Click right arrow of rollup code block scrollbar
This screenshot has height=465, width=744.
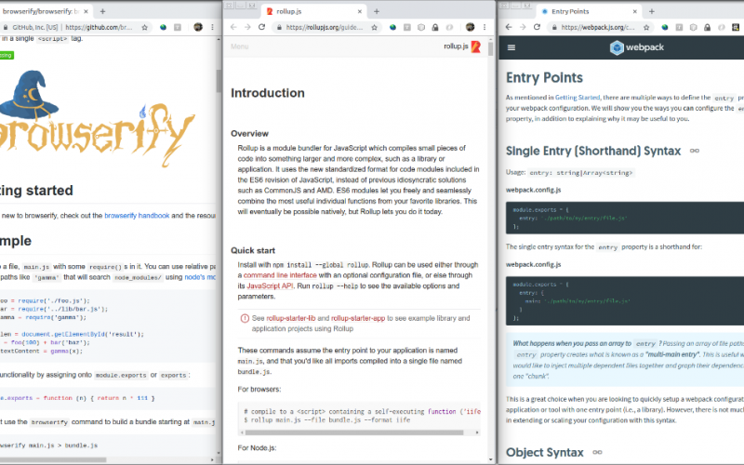[477, 432]
